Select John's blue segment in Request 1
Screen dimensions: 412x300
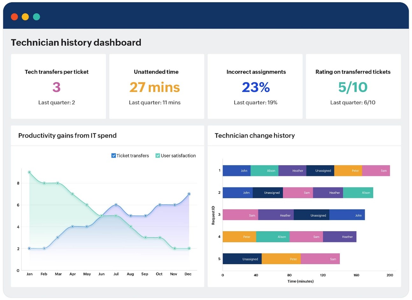pos(236,171)
